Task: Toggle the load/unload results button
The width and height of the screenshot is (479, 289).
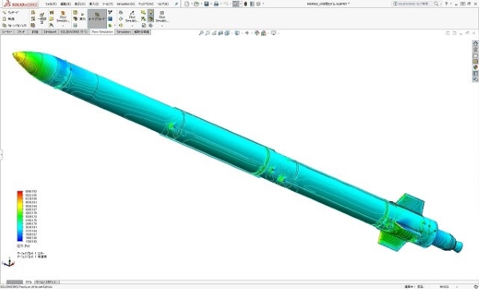Action: point(97,17)
